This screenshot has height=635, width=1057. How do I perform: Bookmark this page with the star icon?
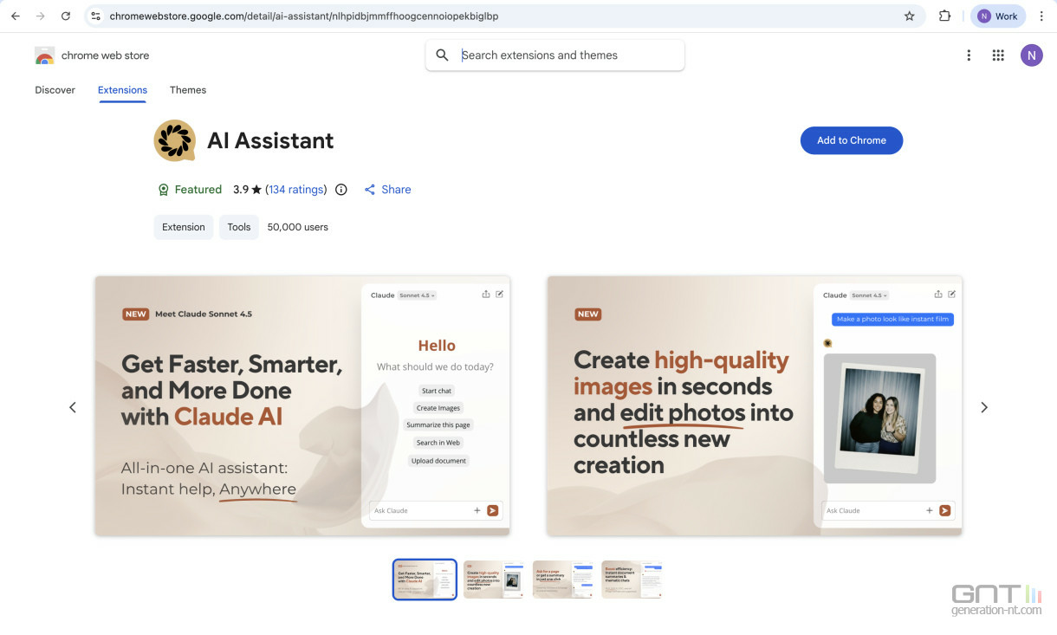coord(909,16)
